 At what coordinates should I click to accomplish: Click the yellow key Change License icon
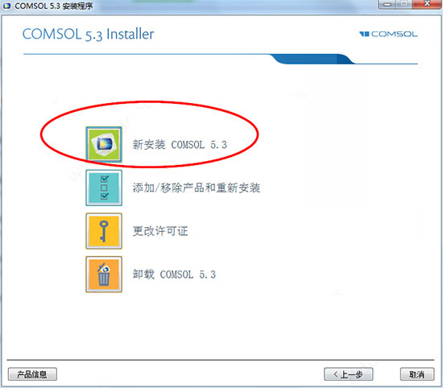click(104, 231)
